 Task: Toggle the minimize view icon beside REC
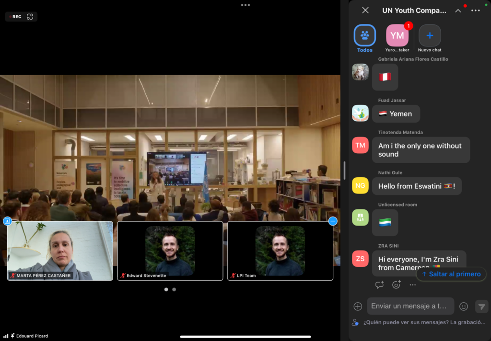[30, 17]
